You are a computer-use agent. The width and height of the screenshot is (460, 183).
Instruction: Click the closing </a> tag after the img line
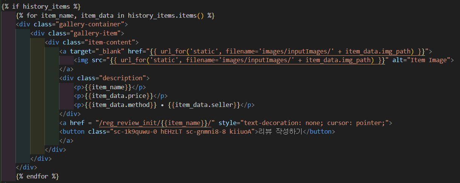coord(66,69)
